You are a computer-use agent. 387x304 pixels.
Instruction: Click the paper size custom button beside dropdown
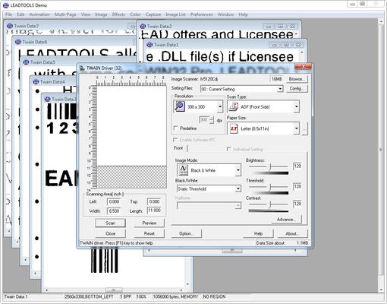coord(304,128)
